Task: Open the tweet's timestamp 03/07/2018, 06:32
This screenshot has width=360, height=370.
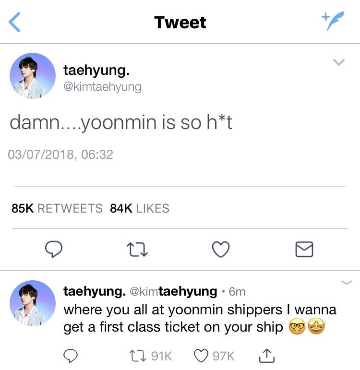Action: [60, 155]
